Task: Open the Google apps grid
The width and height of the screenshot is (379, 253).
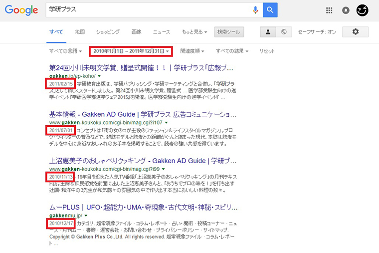Action: 329,10
